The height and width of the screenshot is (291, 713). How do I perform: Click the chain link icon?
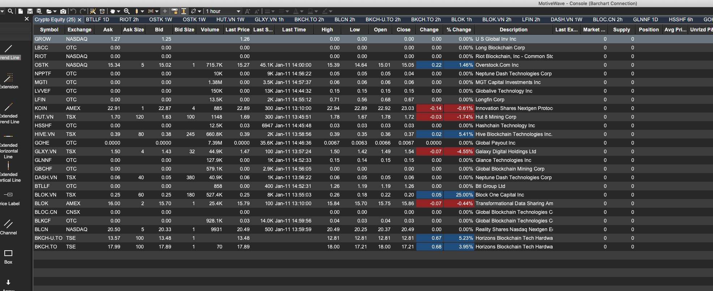point(194,11)
